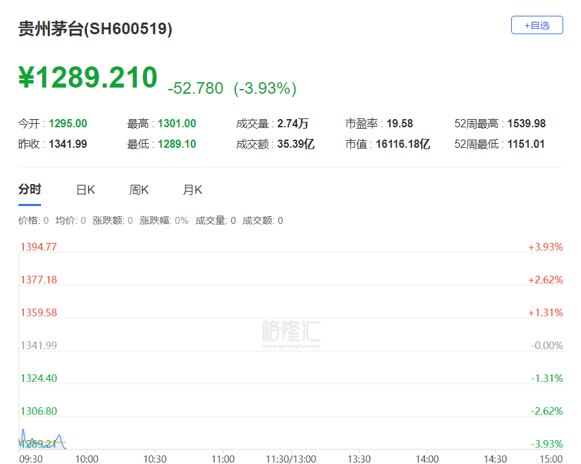Screen dimensions: 581x464
Task: Click the 今开 value 1295.00
Action: coord(68,123)
